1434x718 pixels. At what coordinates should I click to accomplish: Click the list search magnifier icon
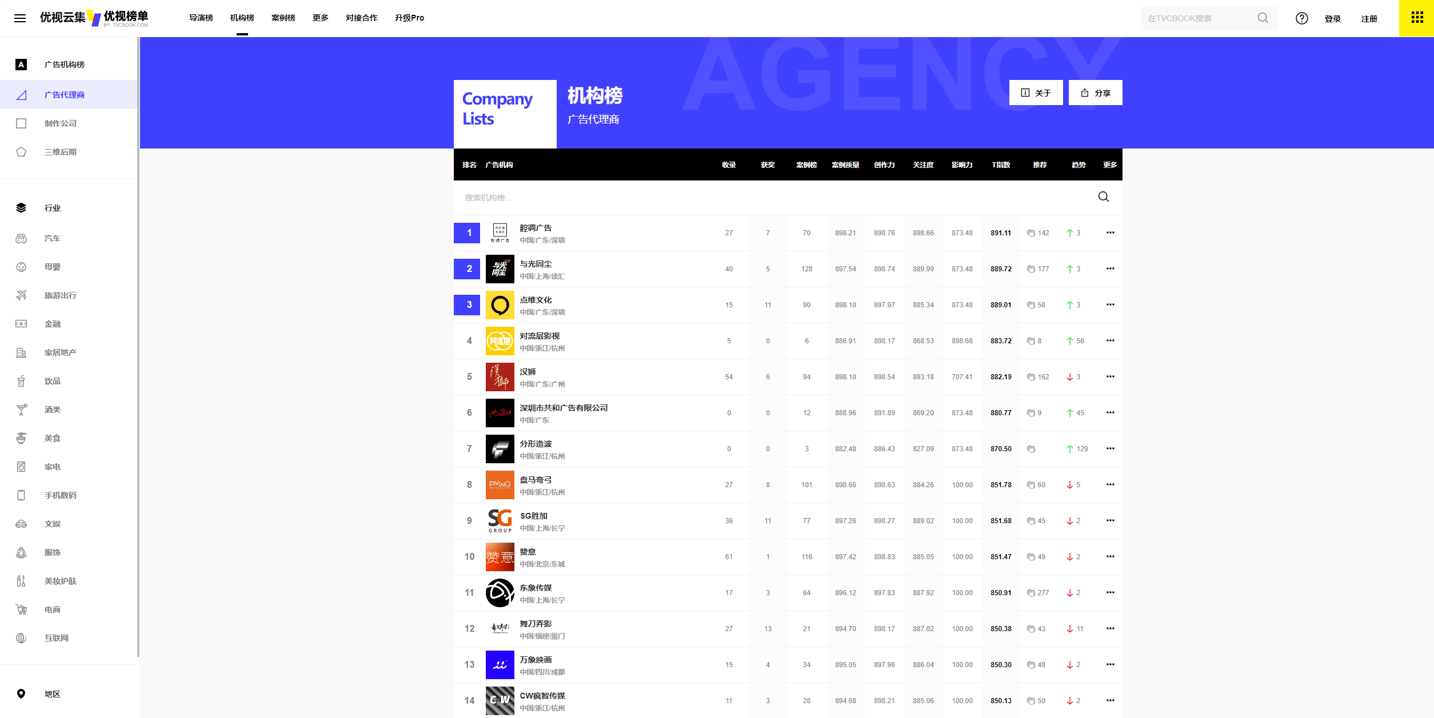click(x=1103, y=197)
